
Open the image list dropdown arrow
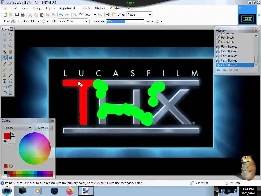pos(259,15)
